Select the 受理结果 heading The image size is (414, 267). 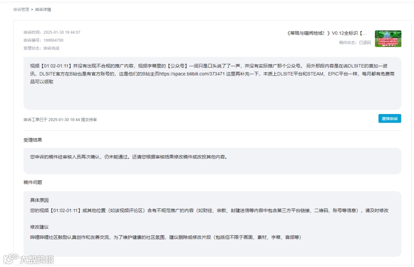coord(33,140)
